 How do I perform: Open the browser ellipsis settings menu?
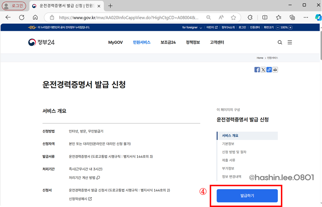coord(306,18)
